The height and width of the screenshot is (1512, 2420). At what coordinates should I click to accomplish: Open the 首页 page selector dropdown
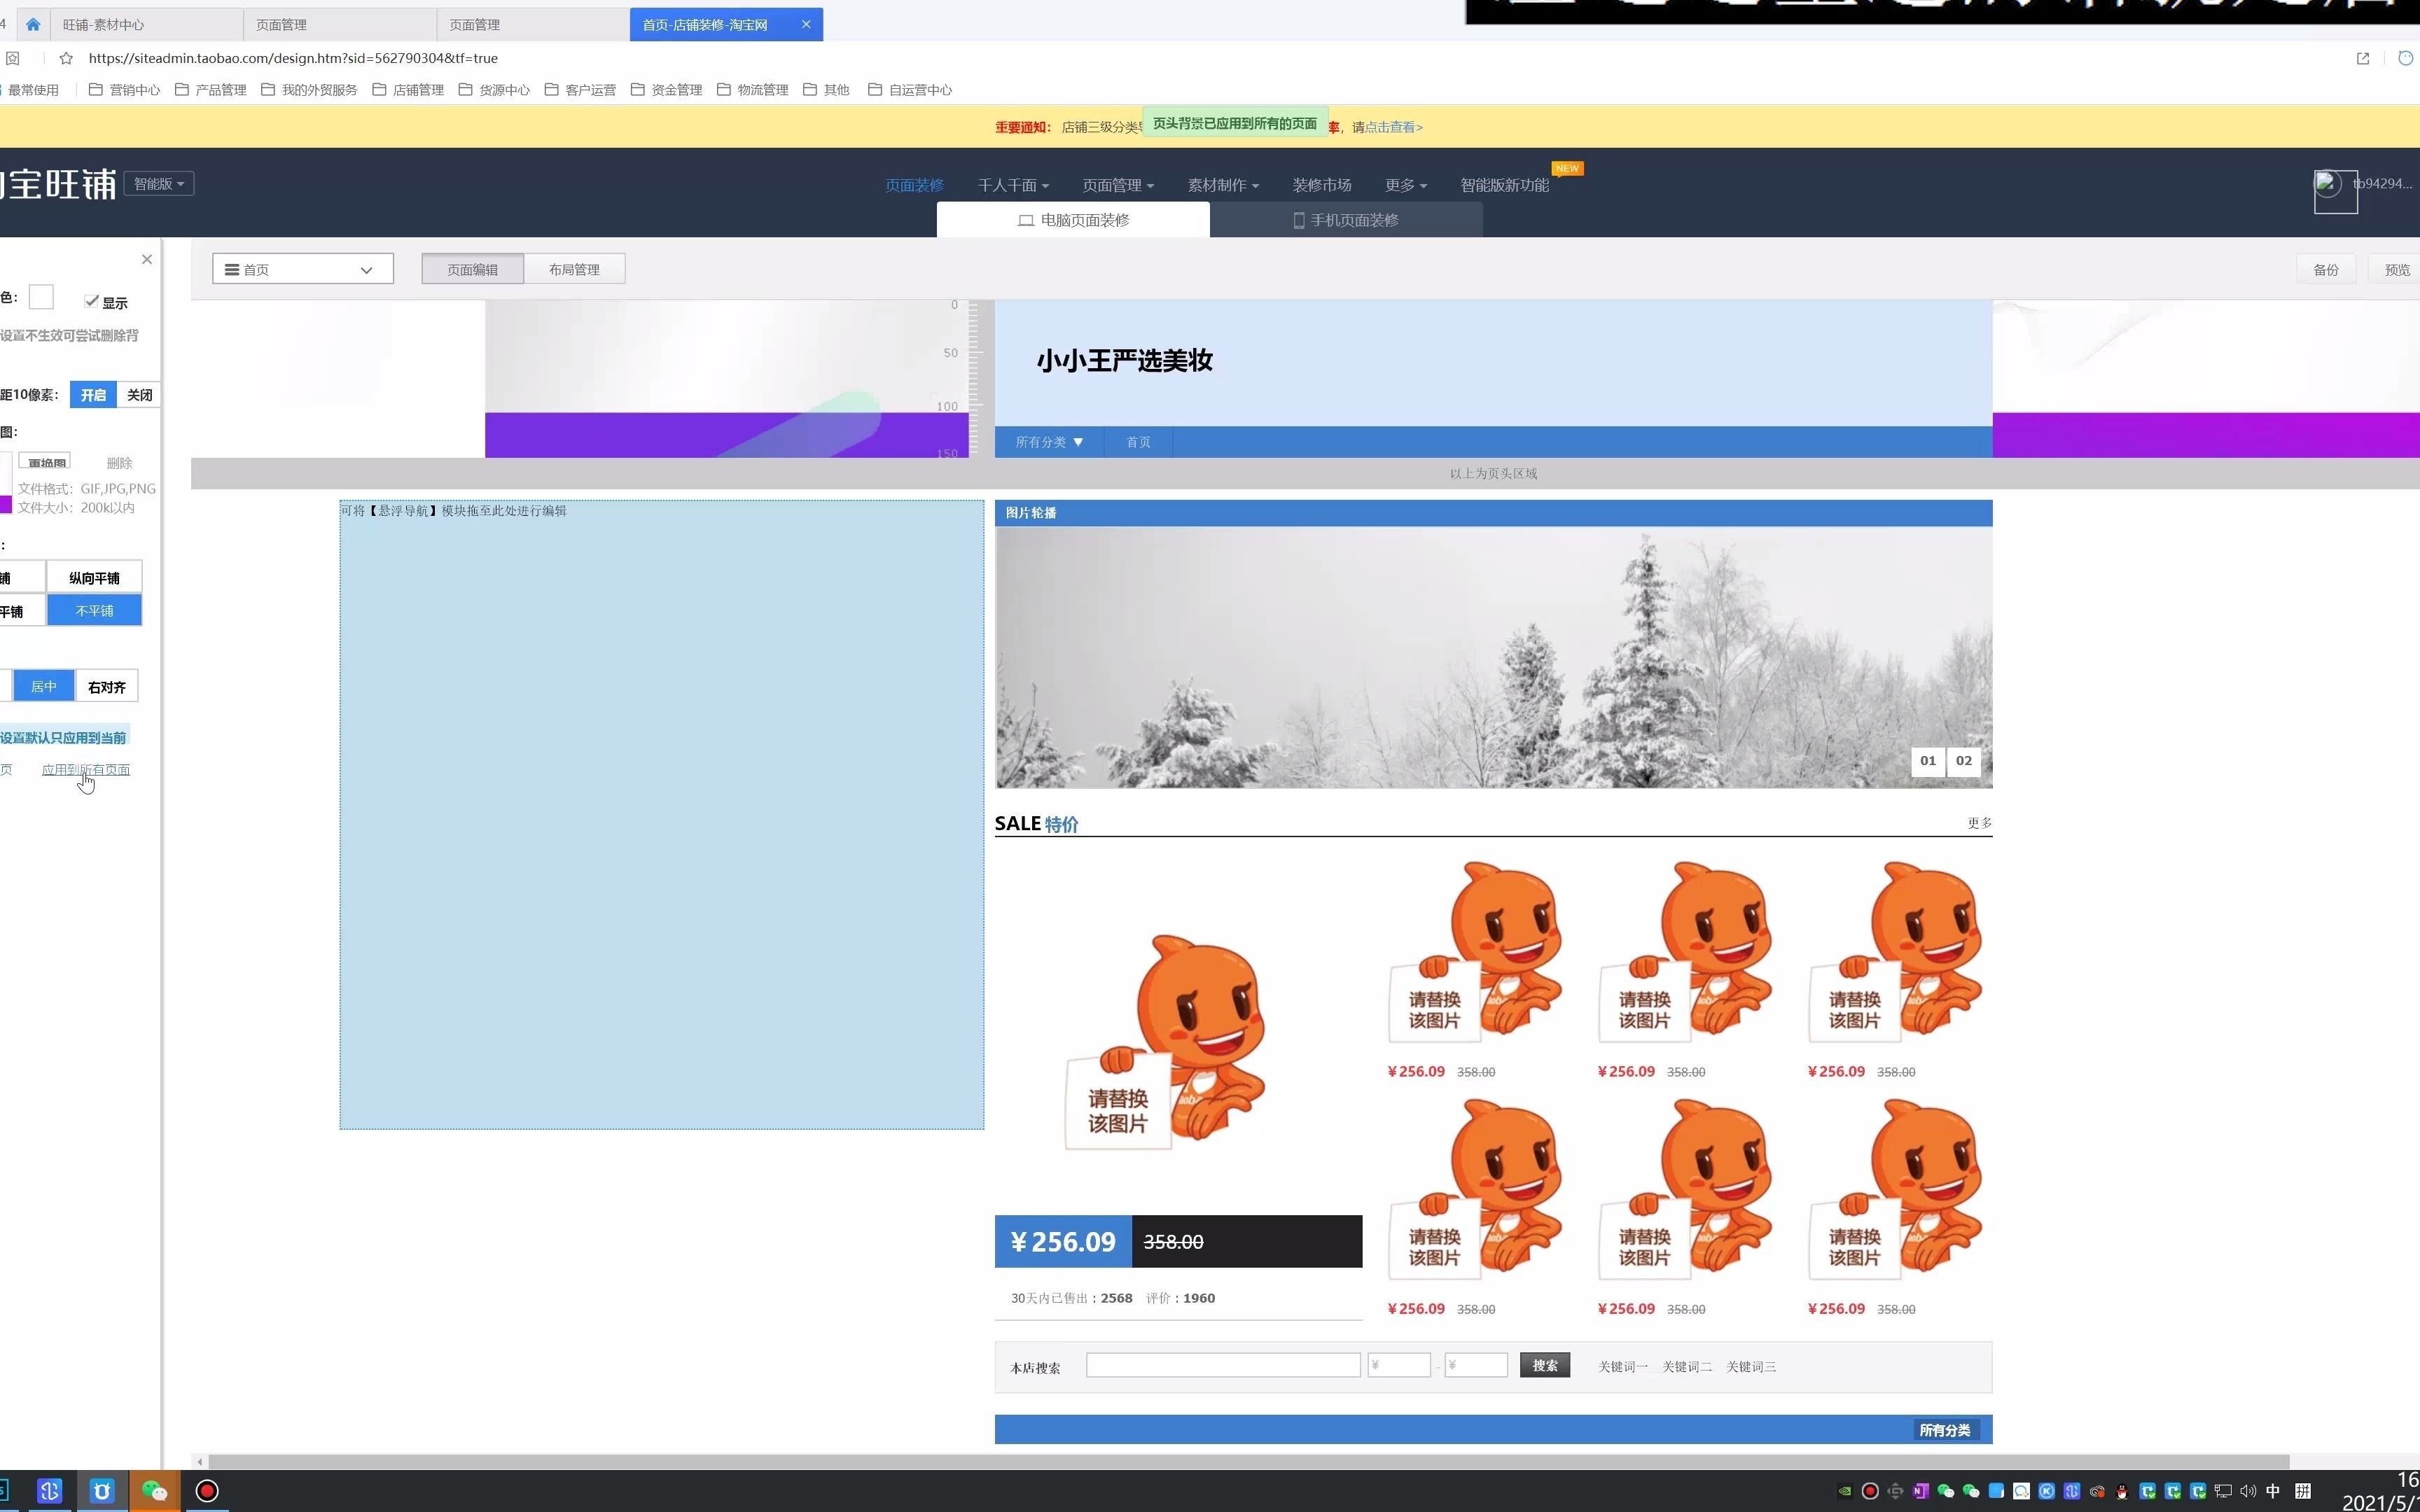(302, 269)
